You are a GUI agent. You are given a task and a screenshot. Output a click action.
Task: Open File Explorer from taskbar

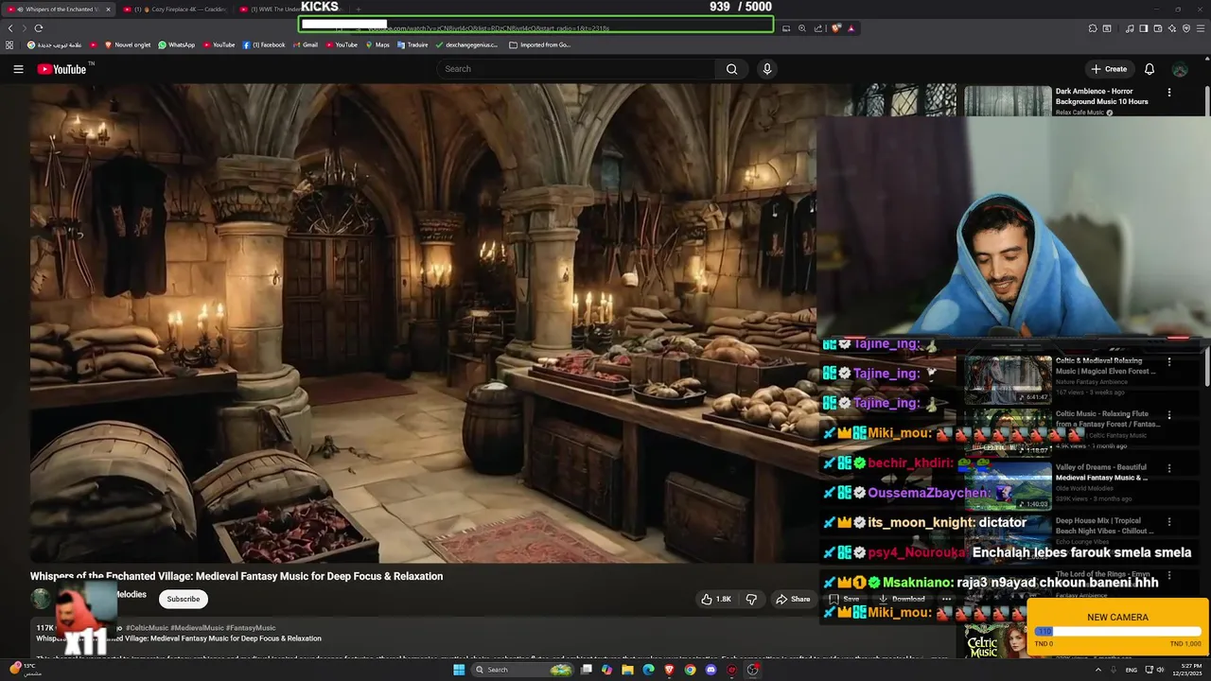click(x=627, y=670)
